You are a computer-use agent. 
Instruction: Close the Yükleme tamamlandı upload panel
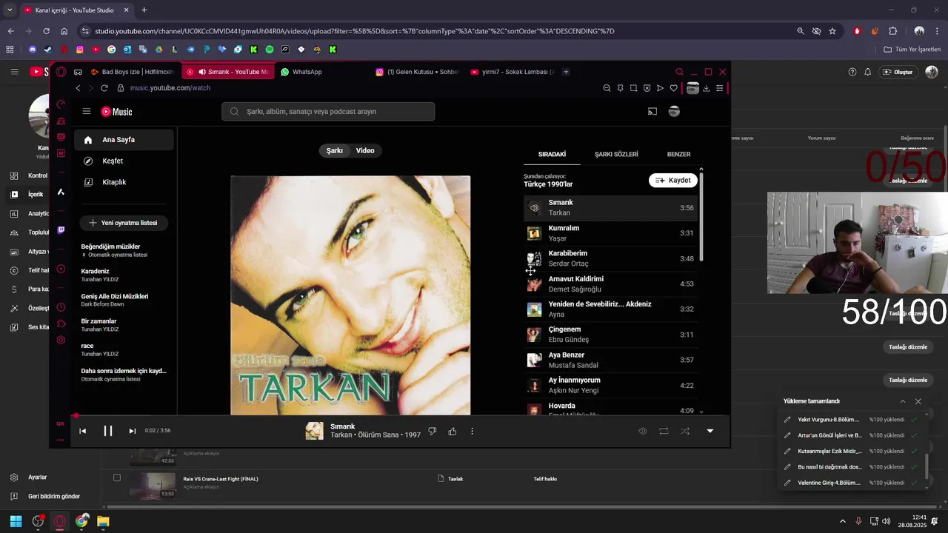[918, 401]
